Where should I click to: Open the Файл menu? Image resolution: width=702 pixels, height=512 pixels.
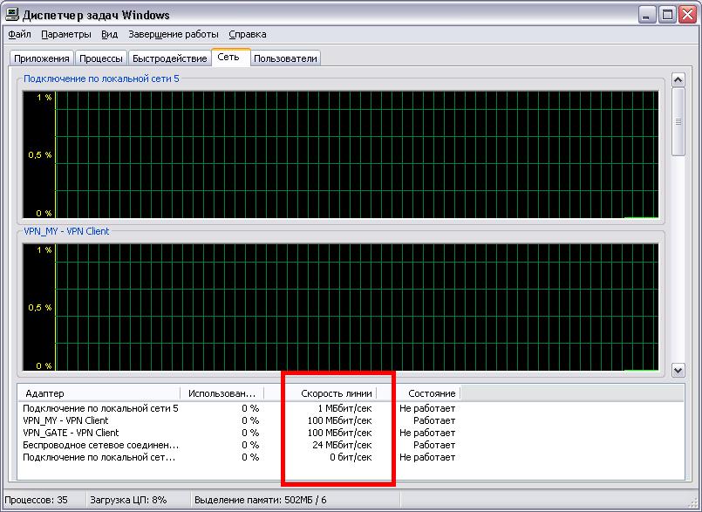tap(20, 35)
